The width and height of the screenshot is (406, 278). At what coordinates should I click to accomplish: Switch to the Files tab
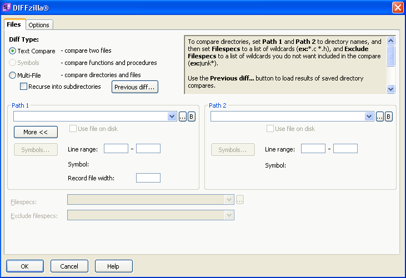[14, 24]
